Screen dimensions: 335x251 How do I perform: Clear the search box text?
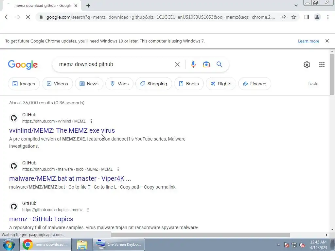pyautogui.click(x=177, y=64)
